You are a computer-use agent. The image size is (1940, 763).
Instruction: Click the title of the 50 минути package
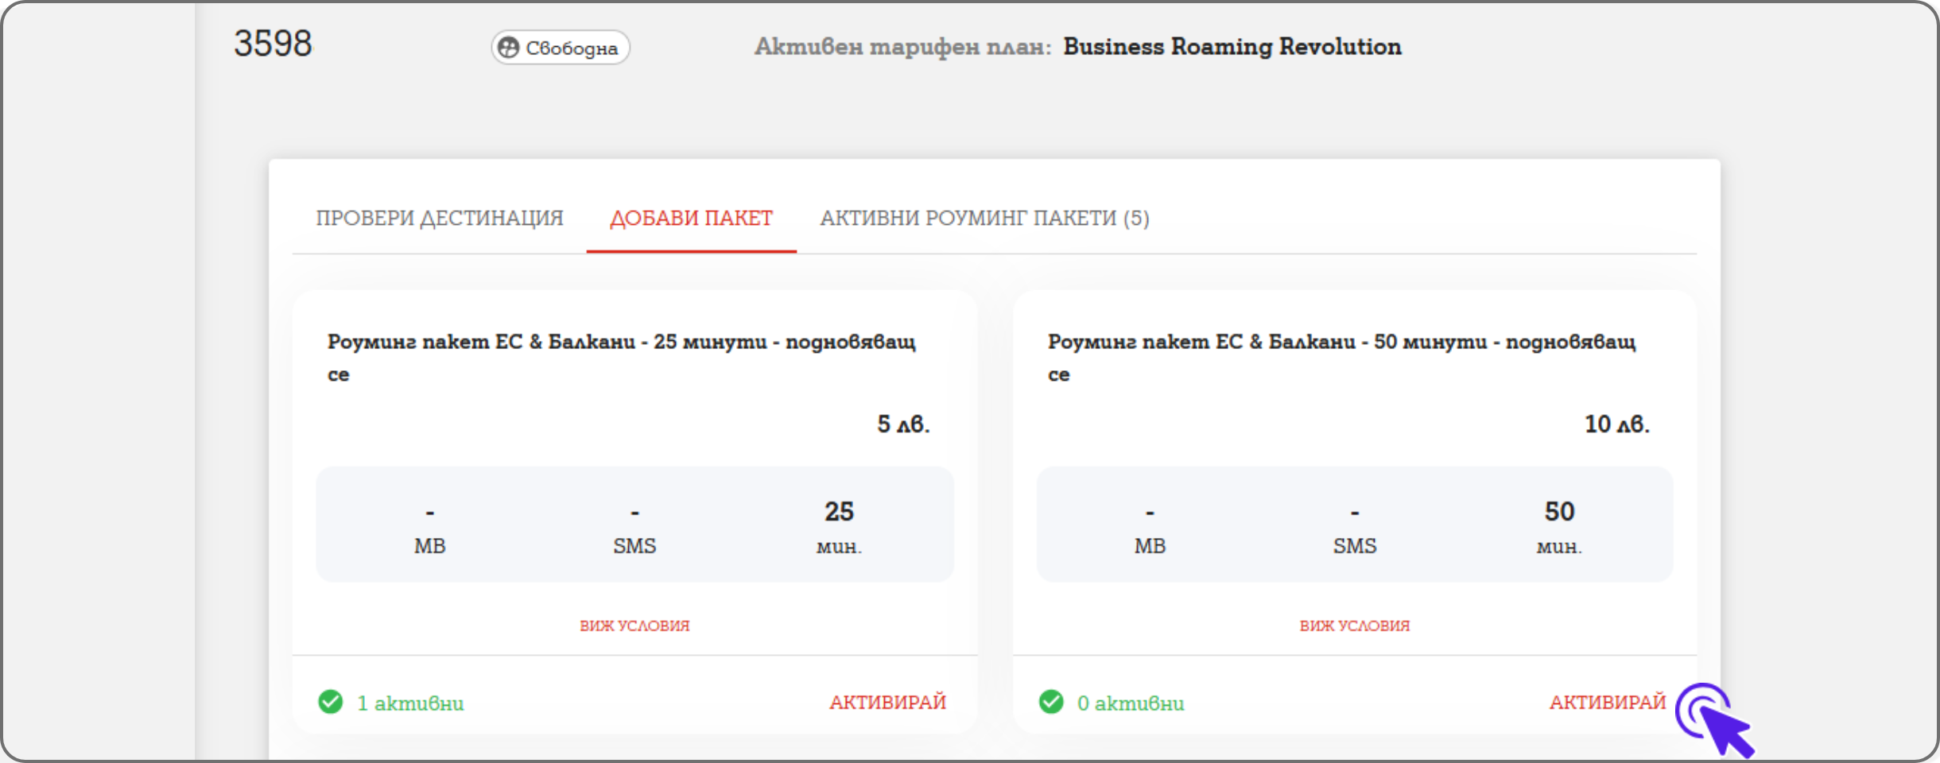tap(1342, 358)
